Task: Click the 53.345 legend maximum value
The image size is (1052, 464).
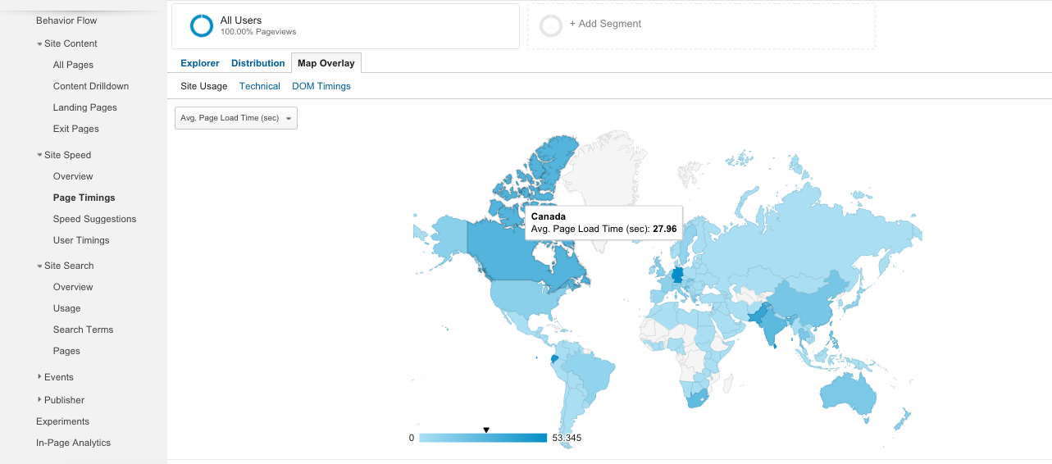Action: (567, 438)
